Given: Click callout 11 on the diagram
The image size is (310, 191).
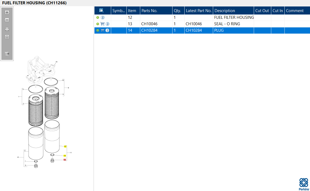Looking at the screenshot, I should [x=71, y=153].
